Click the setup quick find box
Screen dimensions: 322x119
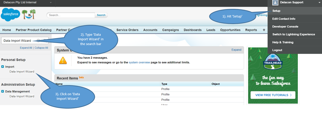25,41
